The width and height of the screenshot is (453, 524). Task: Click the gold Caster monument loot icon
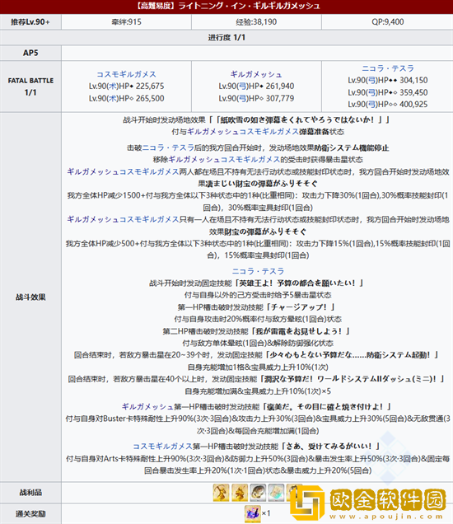coord(240,492)
